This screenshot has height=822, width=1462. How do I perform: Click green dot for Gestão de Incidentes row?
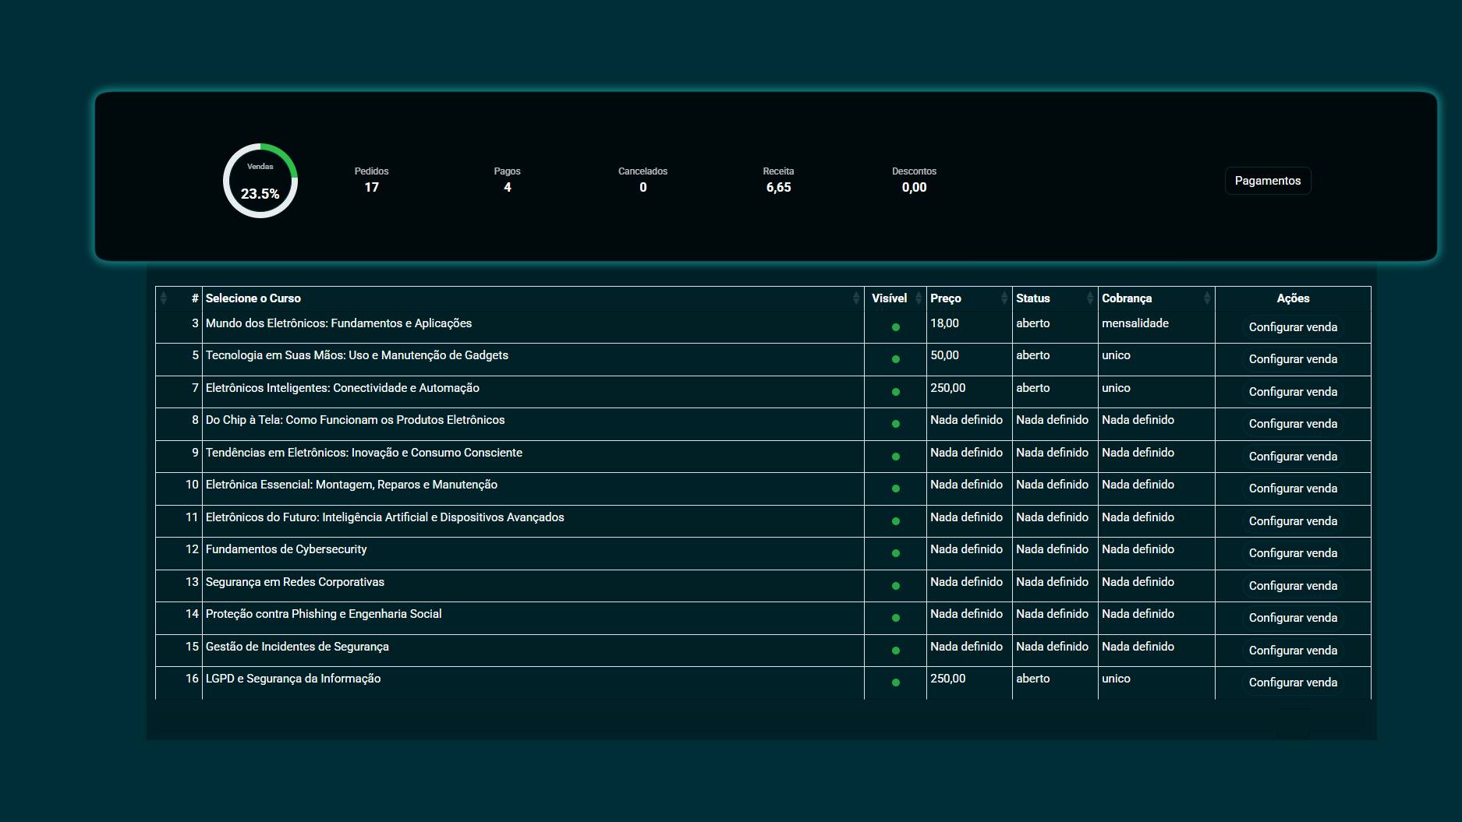(896, 651)
